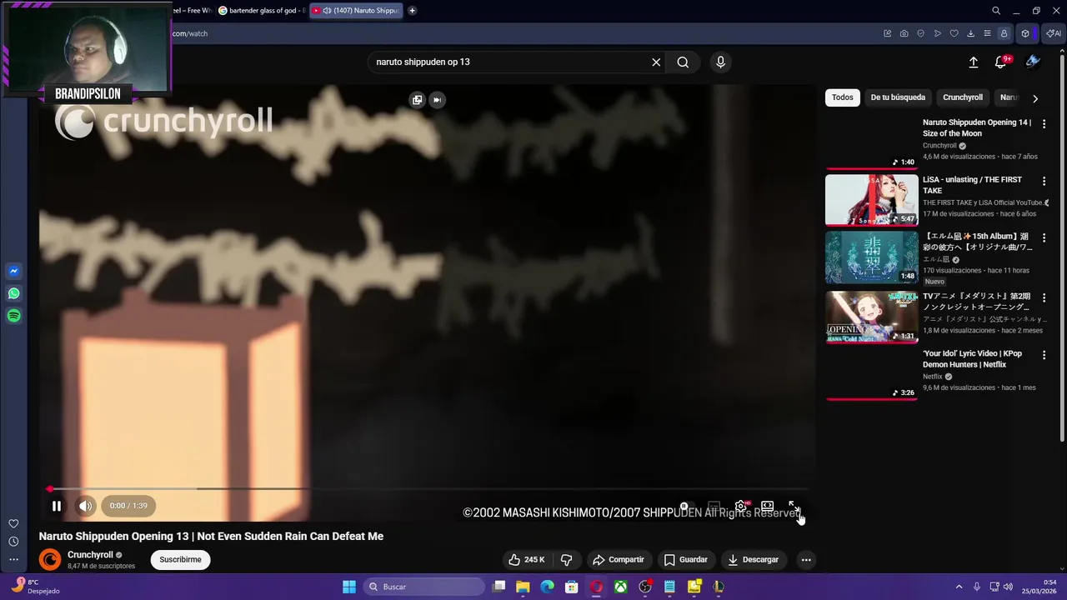Screen dimensions: 1067x600
Task: Submit search with the magnifier icon
Action: coord(683,62)
